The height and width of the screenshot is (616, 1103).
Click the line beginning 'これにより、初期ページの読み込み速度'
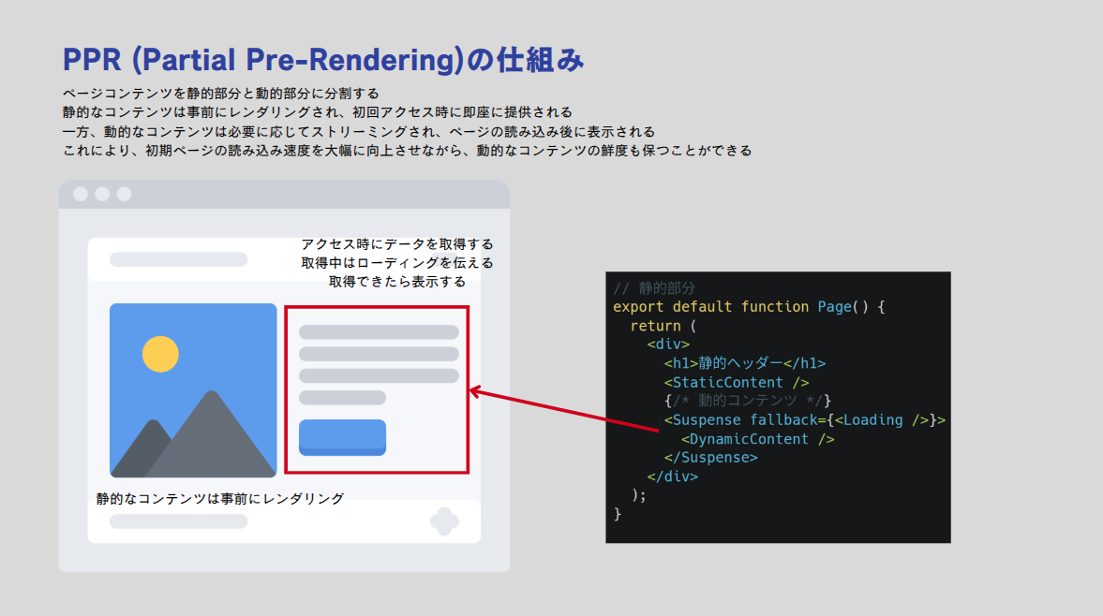click(408, 151)
